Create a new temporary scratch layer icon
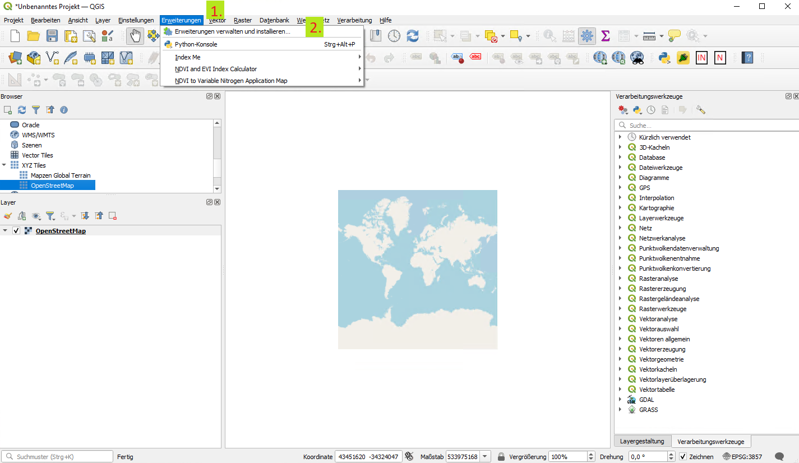Screen dimensions: 799x463 (x=89, y=57)
